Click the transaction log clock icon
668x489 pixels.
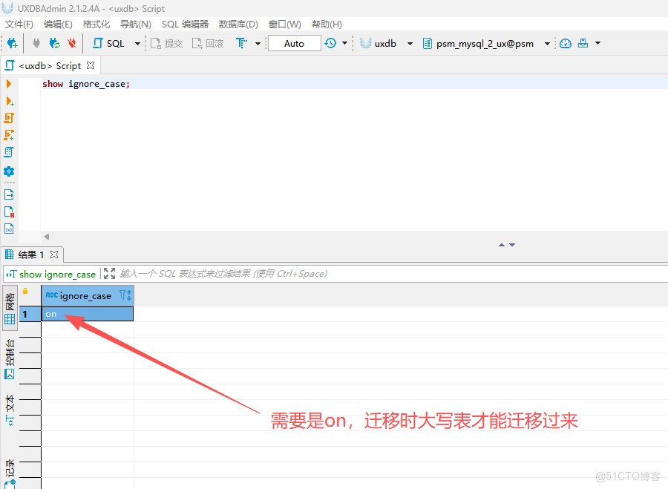[330, 43]
